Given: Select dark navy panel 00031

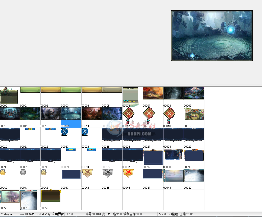Looking at the screenshot, I should pyautogui.click(x=30, y=155).
